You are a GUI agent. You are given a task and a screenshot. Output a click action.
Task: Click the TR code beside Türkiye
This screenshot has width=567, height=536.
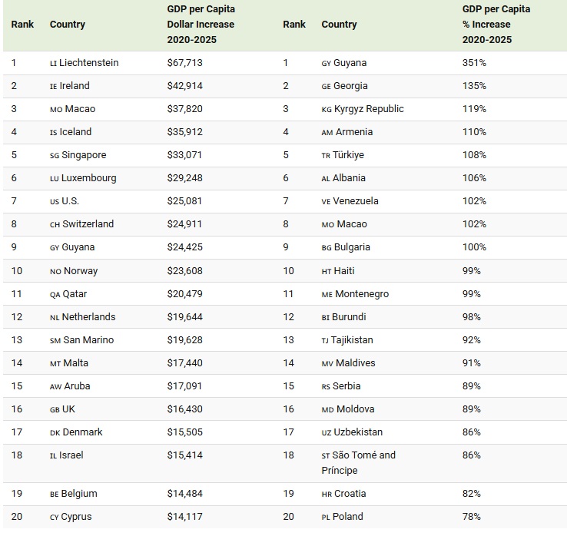tap(326, 156)
